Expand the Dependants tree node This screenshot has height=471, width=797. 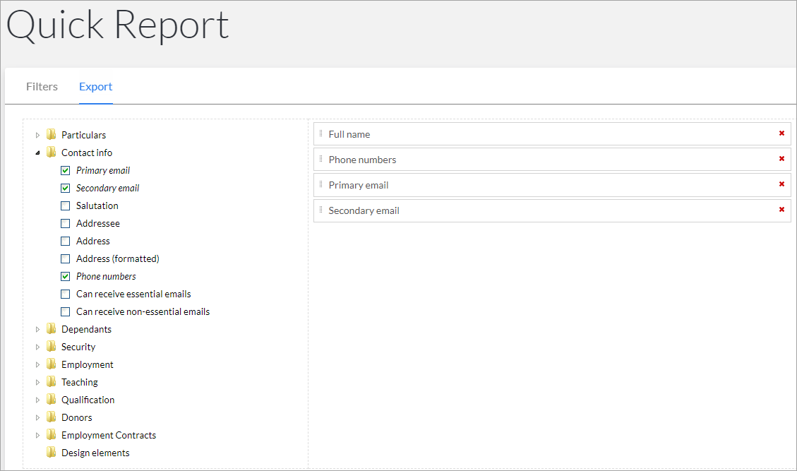pos(37,330)
